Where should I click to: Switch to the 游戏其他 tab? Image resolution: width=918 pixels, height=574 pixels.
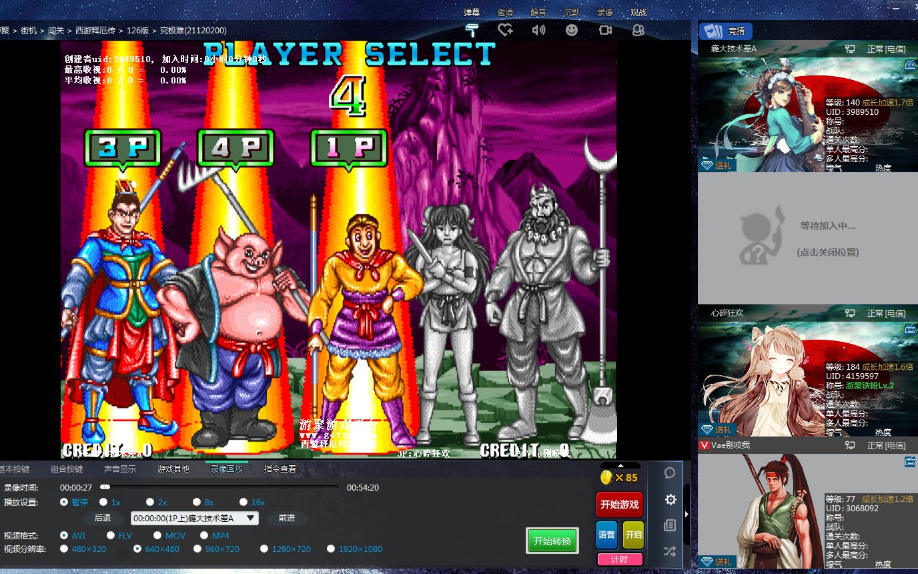173,469
